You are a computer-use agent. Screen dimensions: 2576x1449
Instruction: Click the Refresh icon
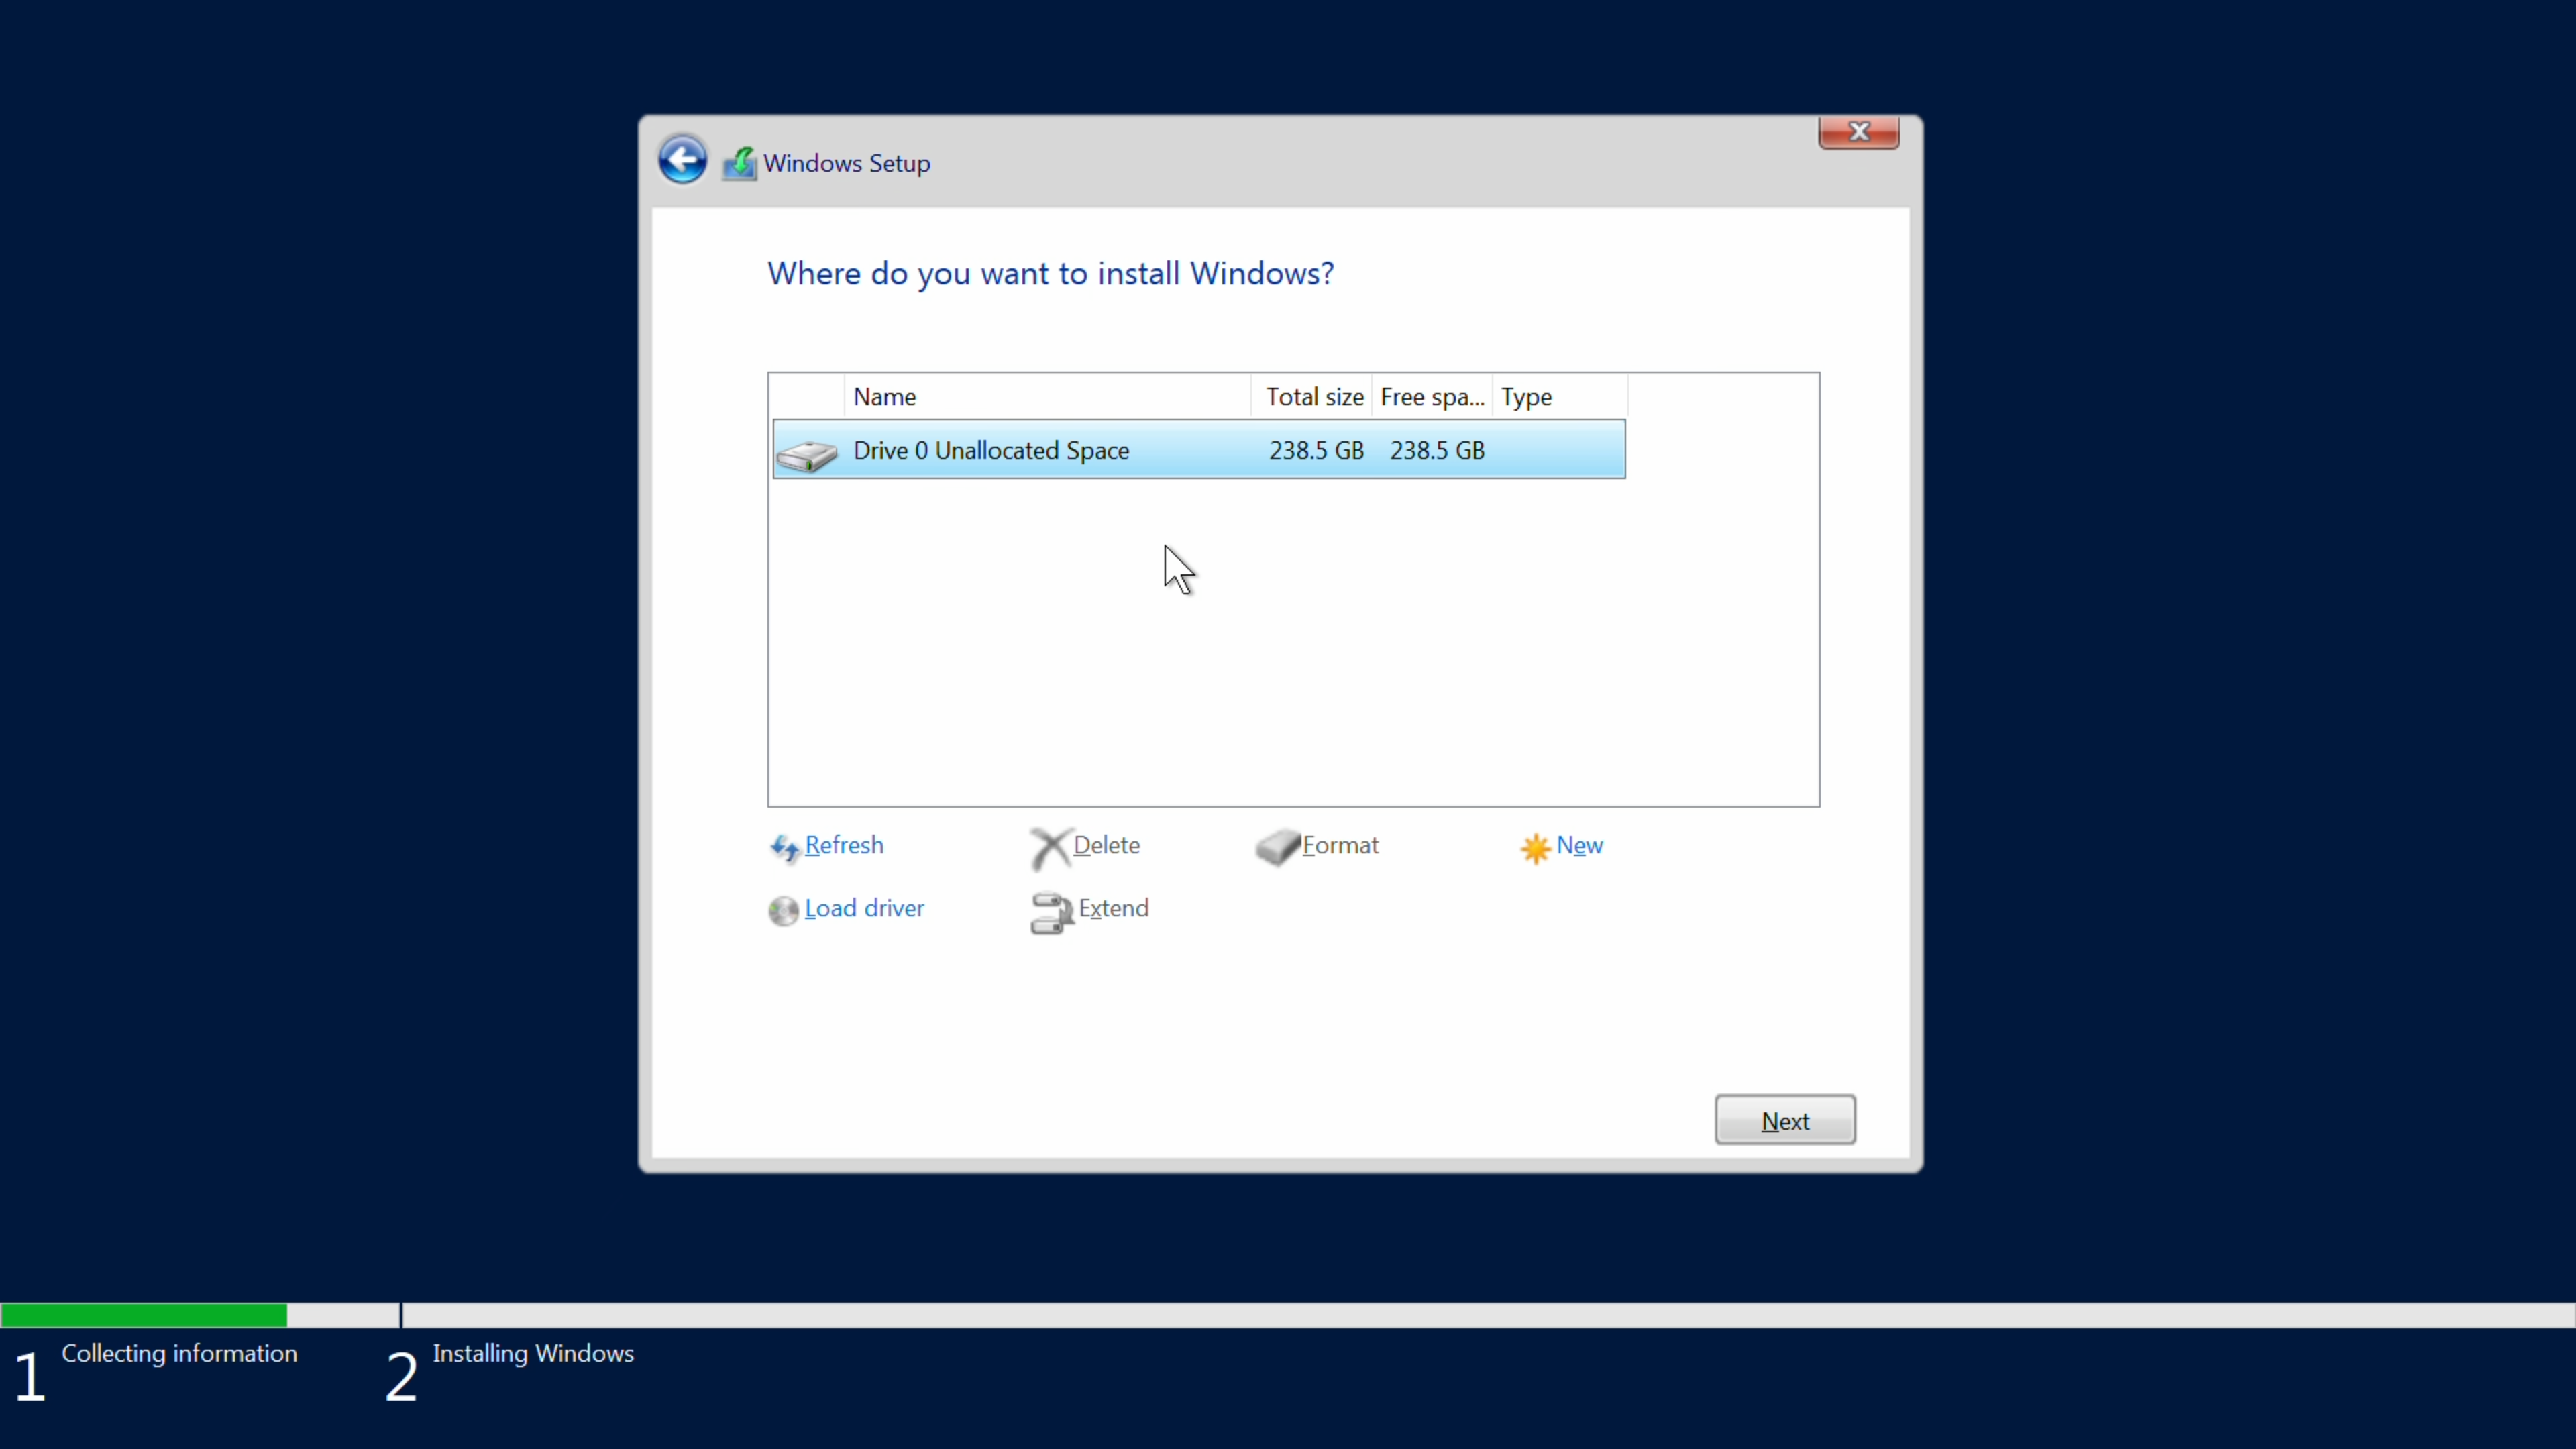785,848
